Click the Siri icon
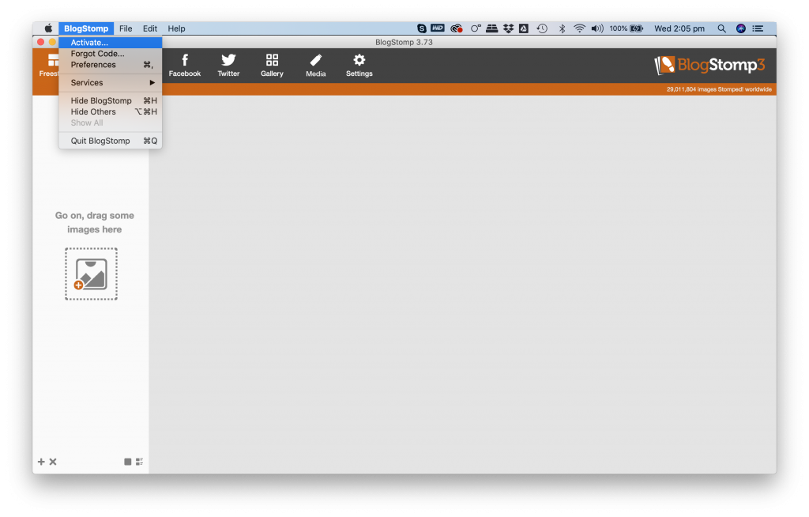This screenshot has width=809, height=517. click(x=741, y=28)
